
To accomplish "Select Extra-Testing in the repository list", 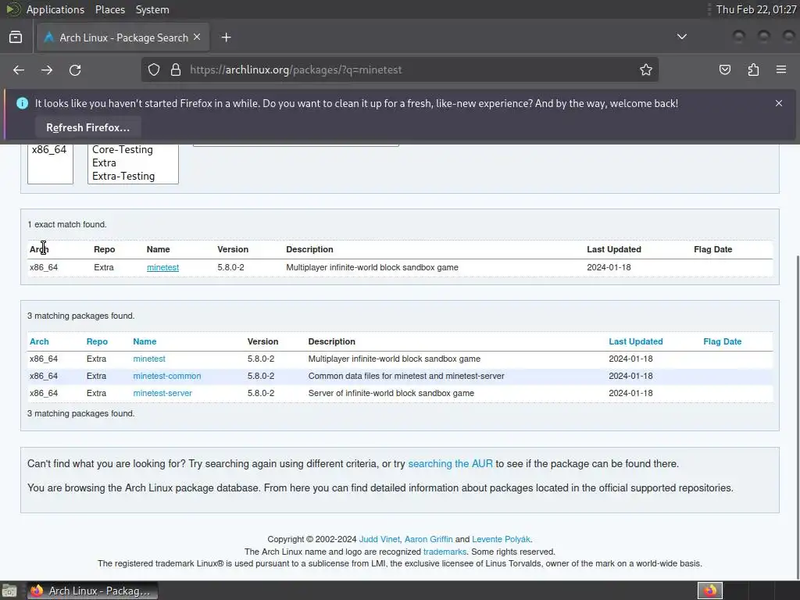I will [123, 176].
